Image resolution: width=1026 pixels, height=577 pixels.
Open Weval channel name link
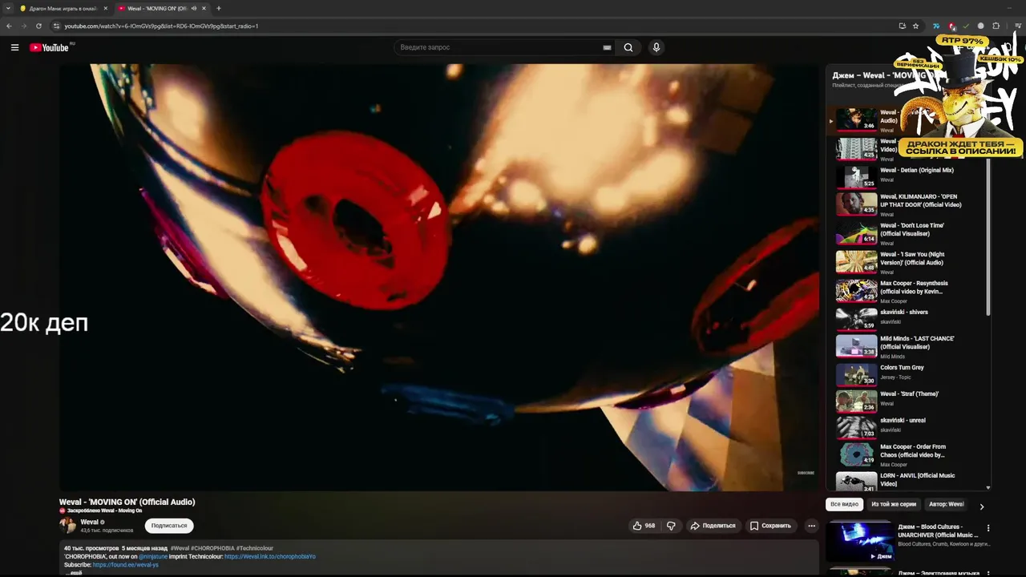coord(89,522)
